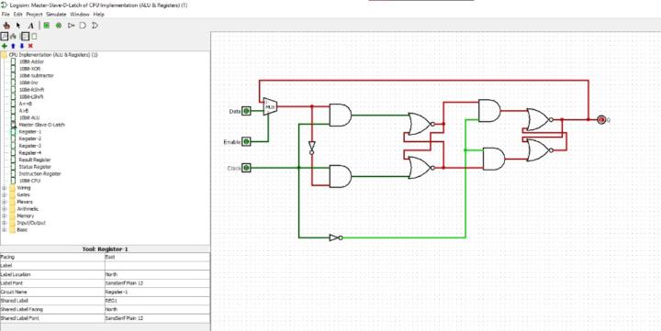The height and width of the screenshot is (331, 661).
Task: Toggle the Clock input pin on canvas
Action: tap(247, 168)
